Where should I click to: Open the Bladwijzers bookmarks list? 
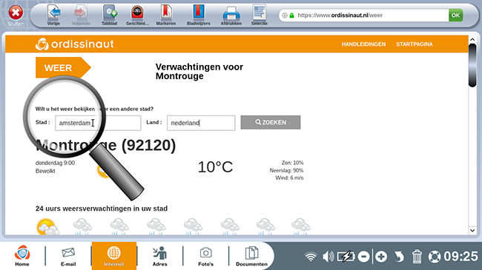pyautogui.click(x=199, y=15)
